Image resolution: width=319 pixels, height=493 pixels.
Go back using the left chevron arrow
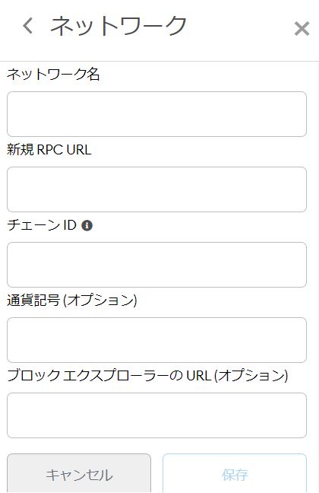click(27, 25)
